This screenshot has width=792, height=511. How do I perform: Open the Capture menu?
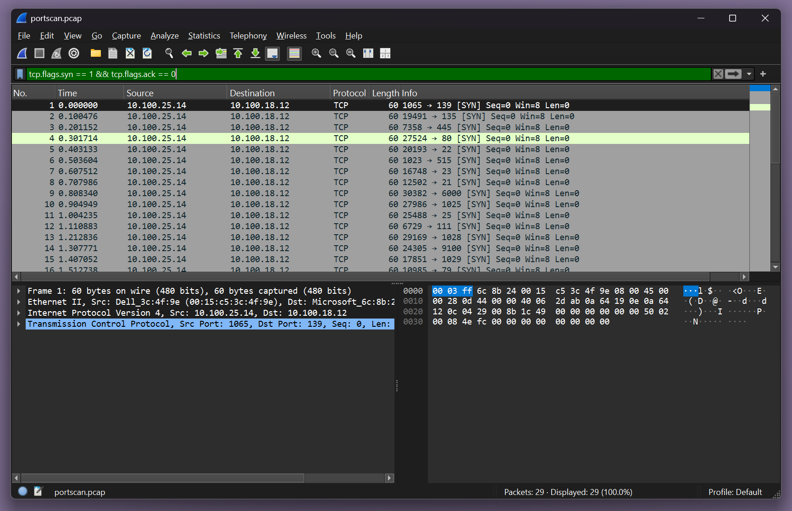tap(126, 36)
